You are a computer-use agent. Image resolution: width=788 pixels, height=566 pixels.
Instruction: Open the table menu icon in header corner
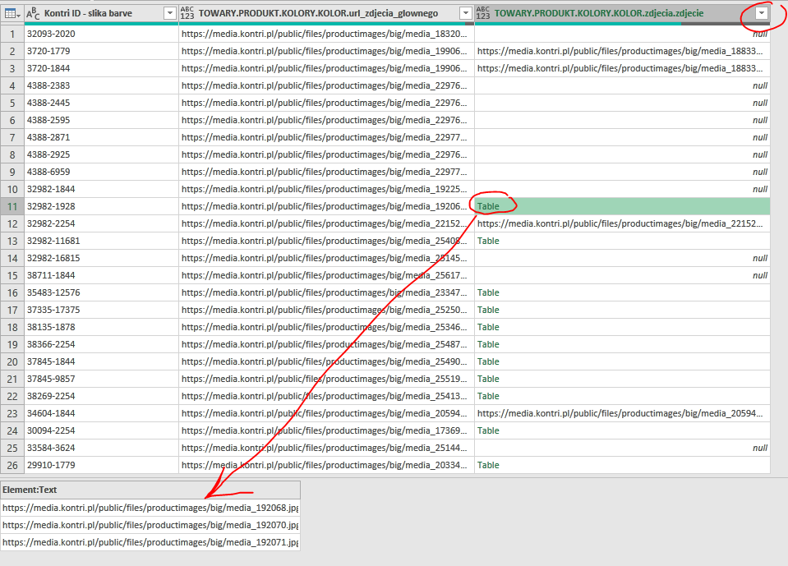[x=12, y=14]
